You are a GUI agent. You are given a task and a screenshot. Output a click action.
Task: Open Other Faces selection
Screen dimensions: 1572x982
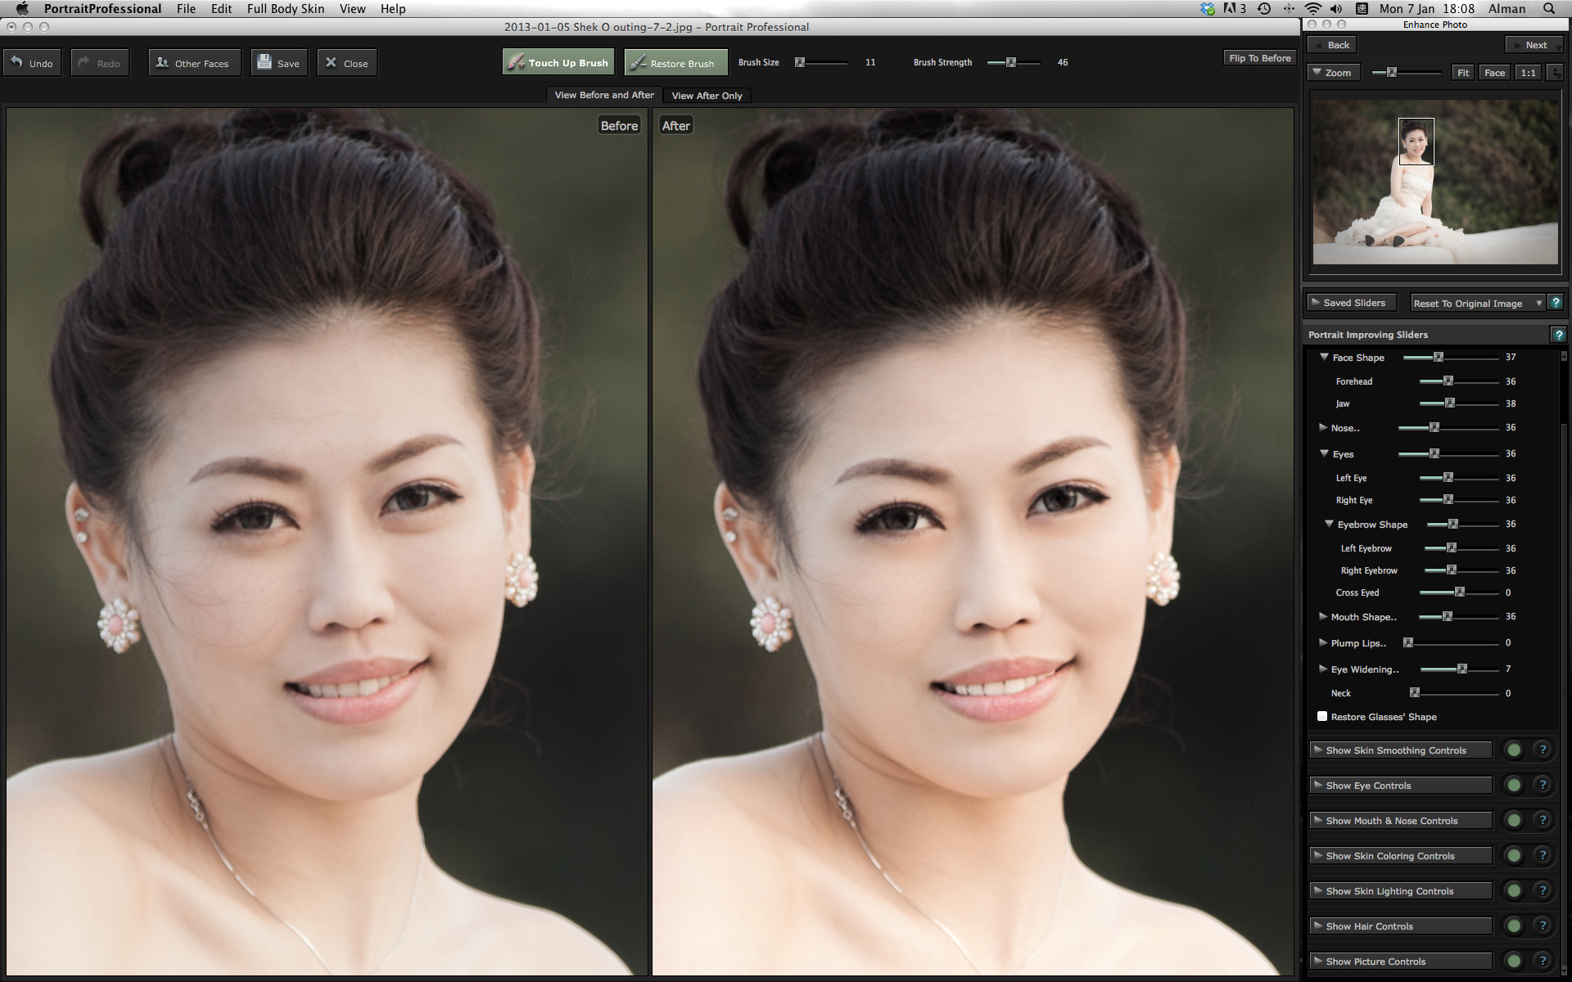coord(194,63)
